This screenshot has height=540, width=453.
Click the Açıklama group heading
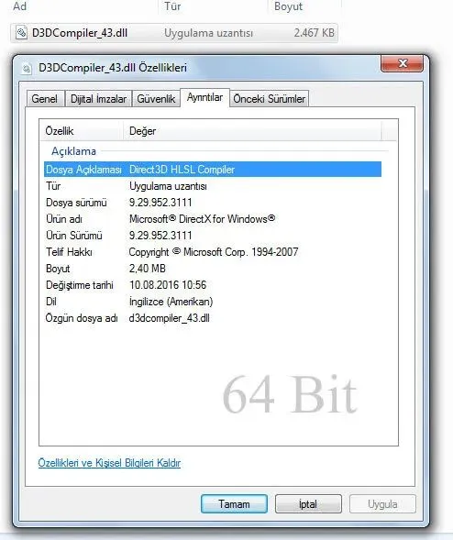[x=73, y=151]
